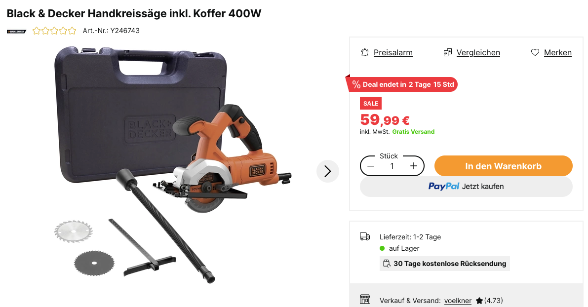Open the Preisalarm link
Screen dimensions: 588x307
click(x=393, y=52)
